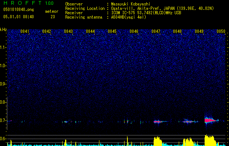229x146 pixels.
Task: Click the Receiving Location label
Action: tap(85, 8)
